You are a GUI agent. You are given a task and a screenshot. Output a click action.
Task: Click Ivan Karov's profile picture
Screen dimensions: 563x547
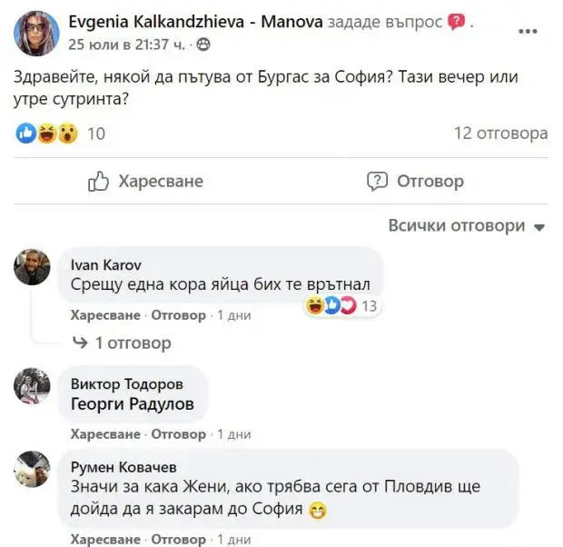(33, 266)
